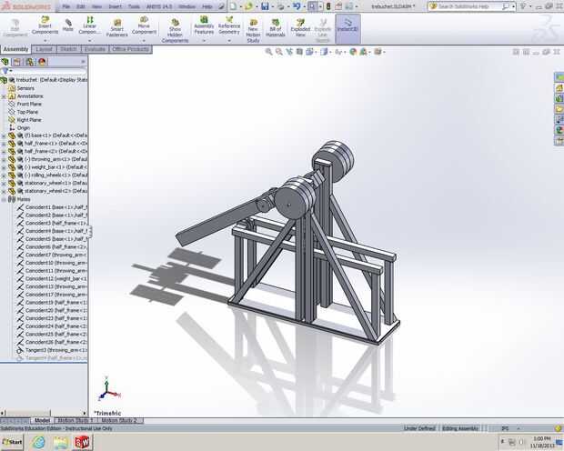Open Bill of Materials tool
This screenshot has width=564, height=451.
(x=276, y=28)
